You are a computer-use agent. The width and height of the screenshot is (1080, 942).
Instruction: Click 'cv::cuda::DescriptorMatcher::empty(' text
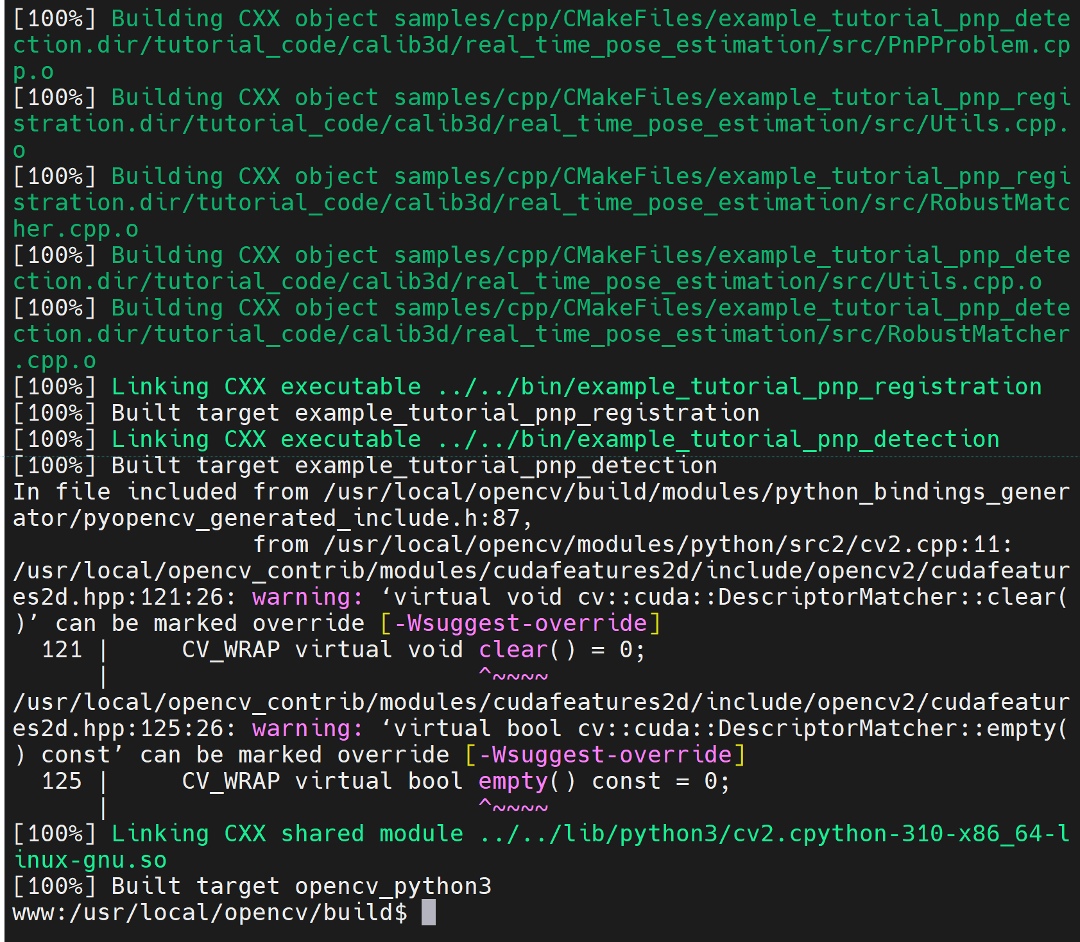coord(822,728)
